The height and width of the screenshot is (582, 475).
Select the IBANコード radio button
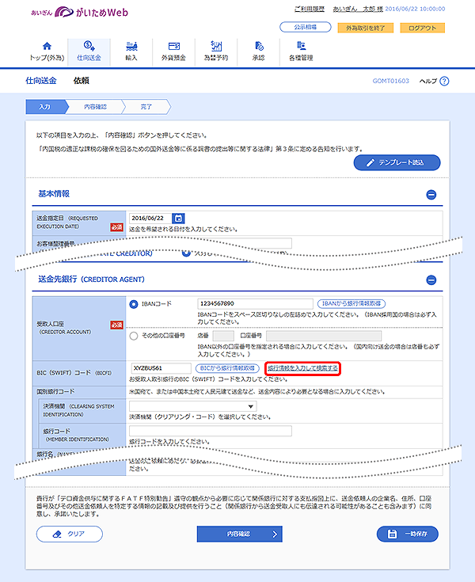[132, 303]
